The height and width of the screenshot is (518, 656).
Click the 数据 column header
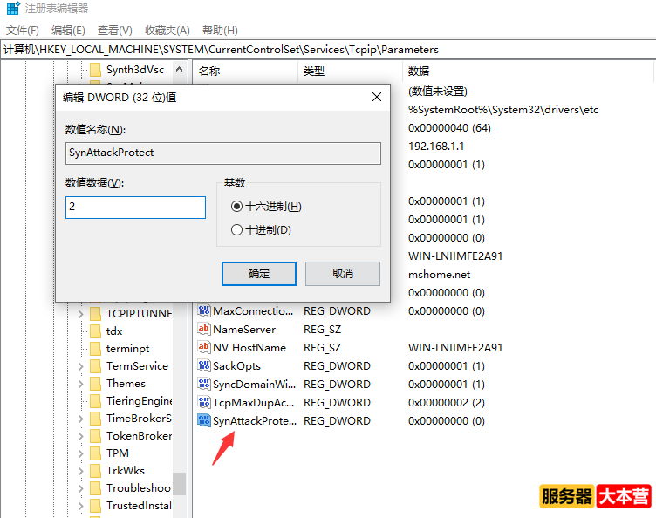(x=528, y=72)
